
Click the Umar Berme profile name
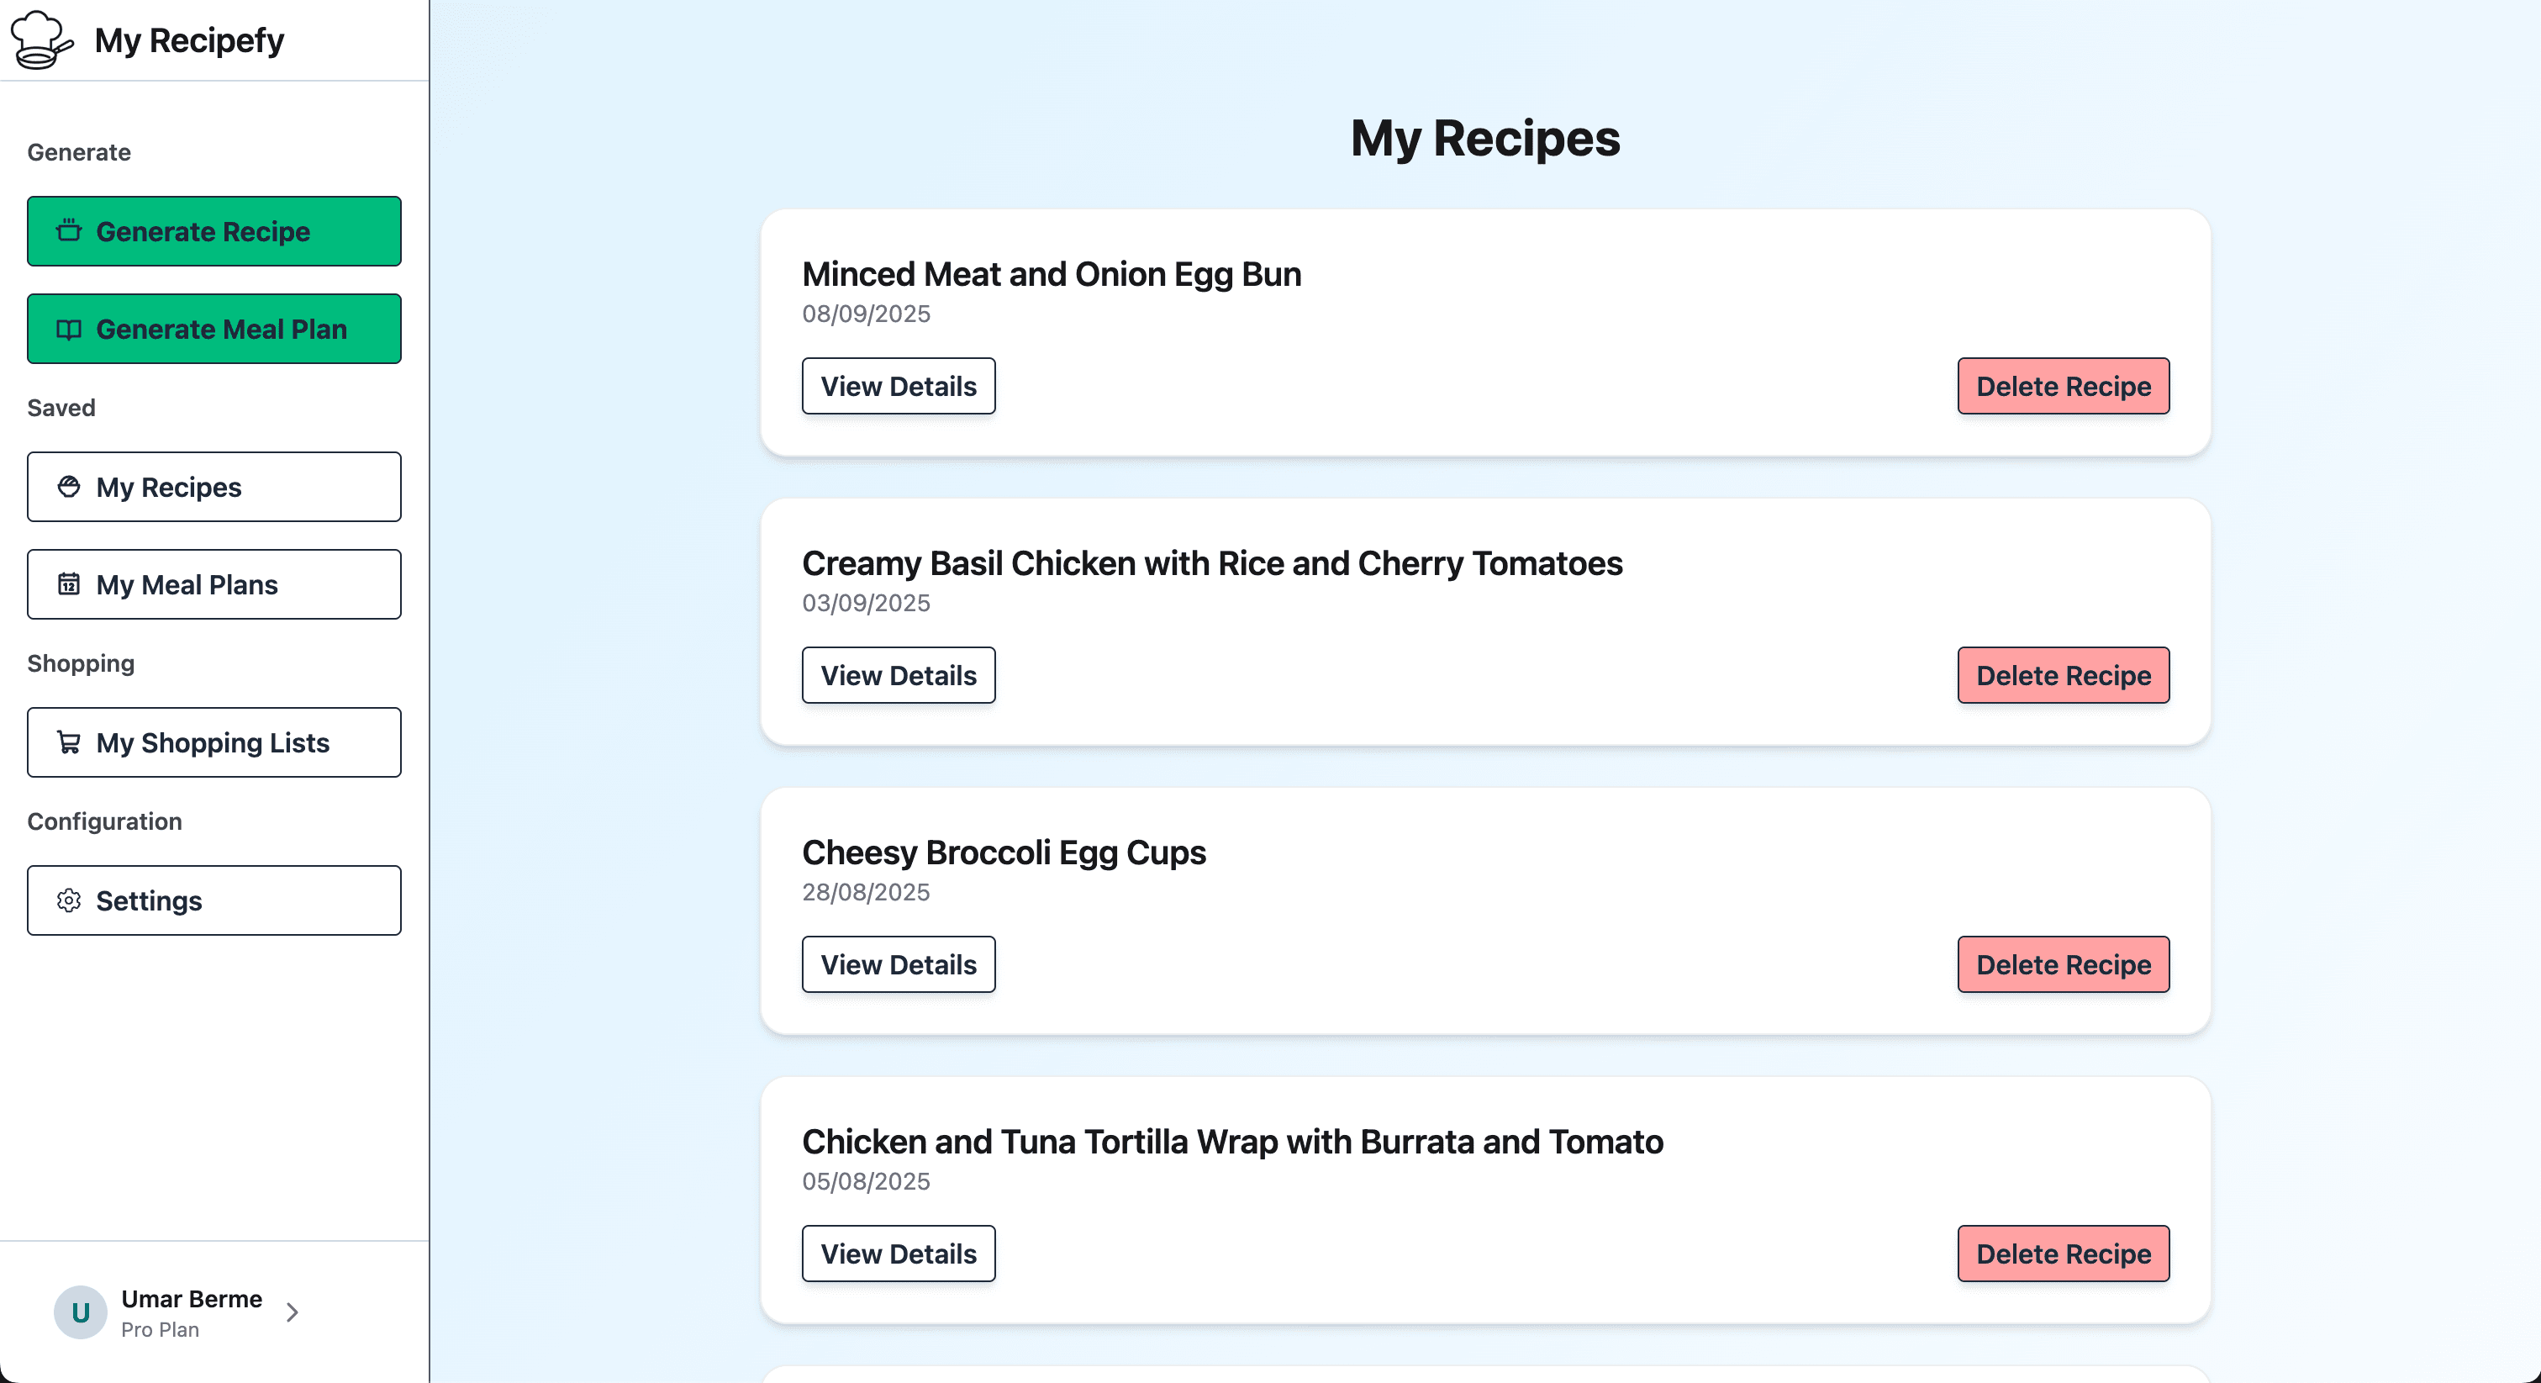pos(192,1298)
